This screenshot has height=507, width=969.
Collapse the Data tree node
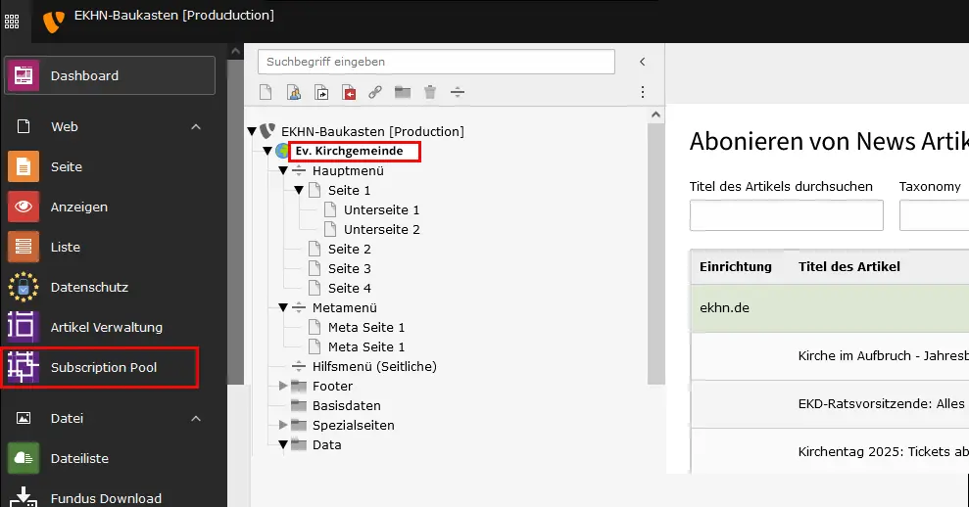point(283,444)
